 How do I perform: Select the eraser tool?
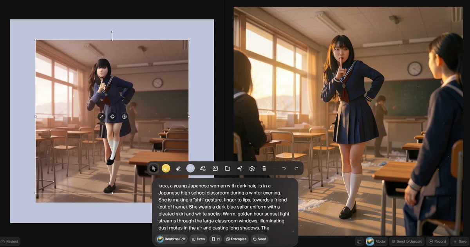tap(178, 168)
